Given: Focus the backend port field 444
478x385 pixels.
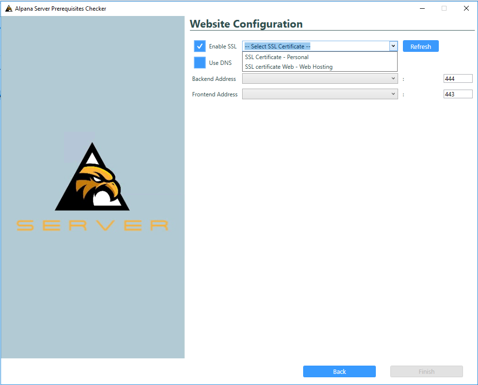Looking at the screenshot, I should tap(458, 78).
